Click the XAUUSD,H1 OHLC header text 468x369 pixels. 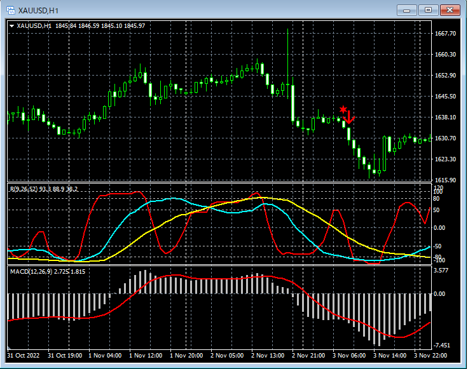[x=81, y=26]
